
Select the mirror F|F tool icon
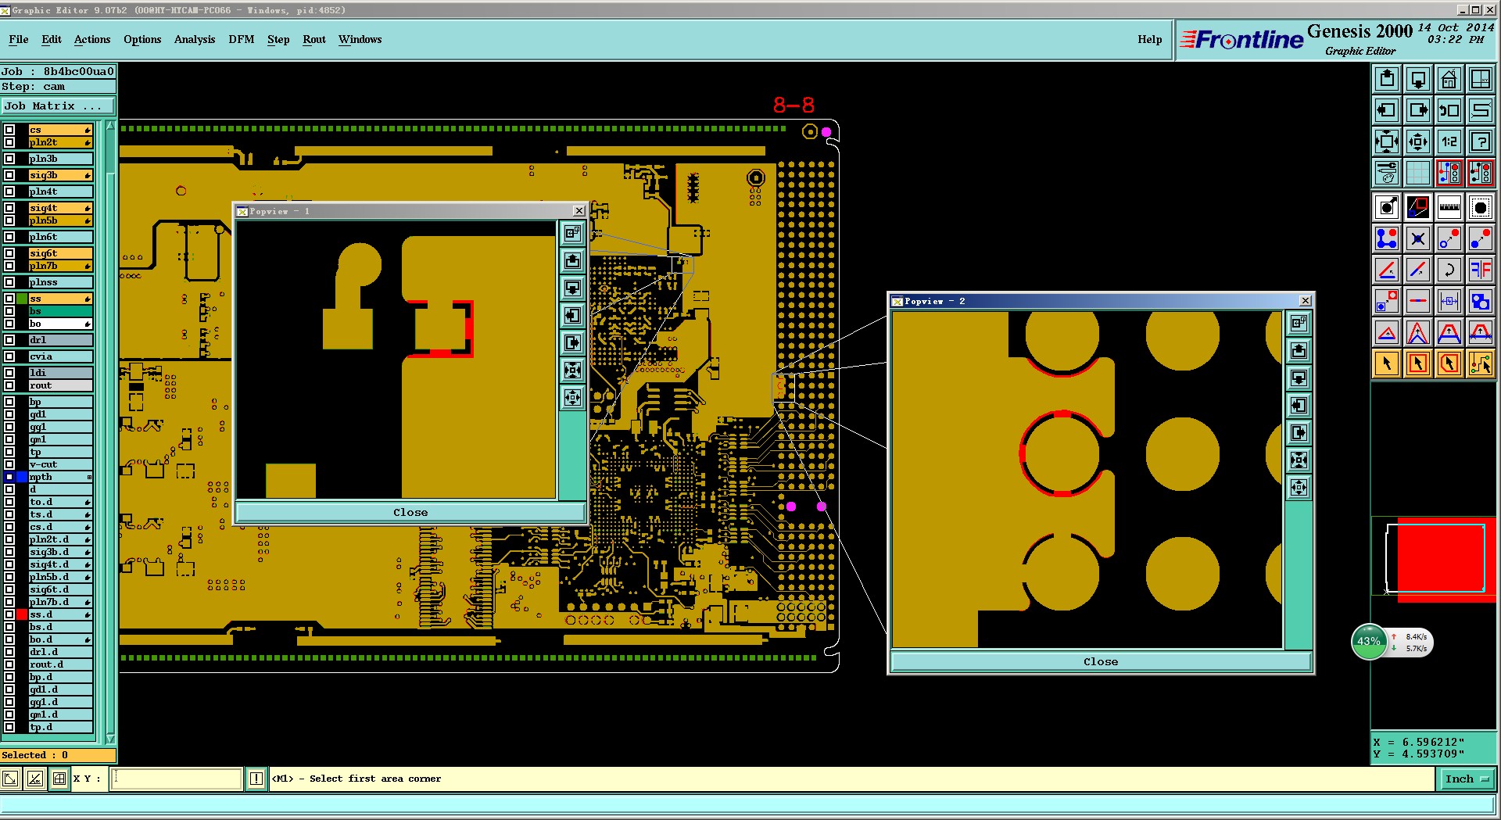coord(1480,270)
